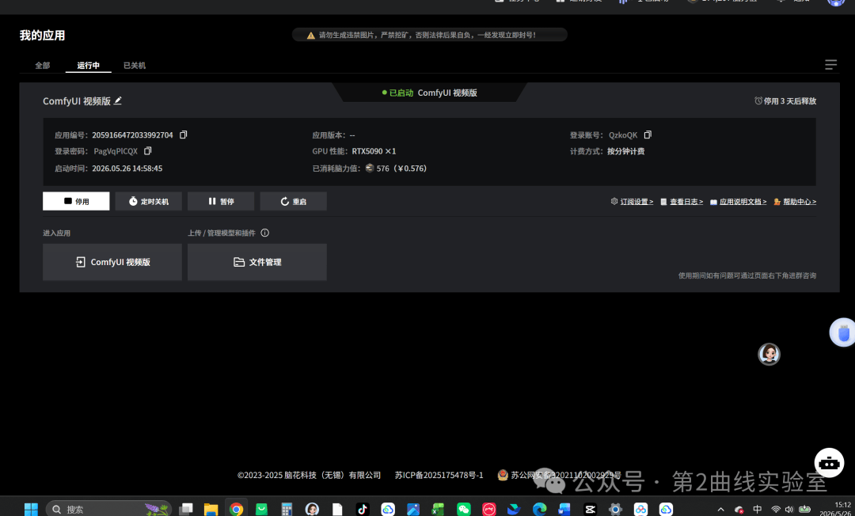Screen dimensions: 855x516
Task: Open Microsoft Edge from the taskbar
Action: (x=539, y=510)
